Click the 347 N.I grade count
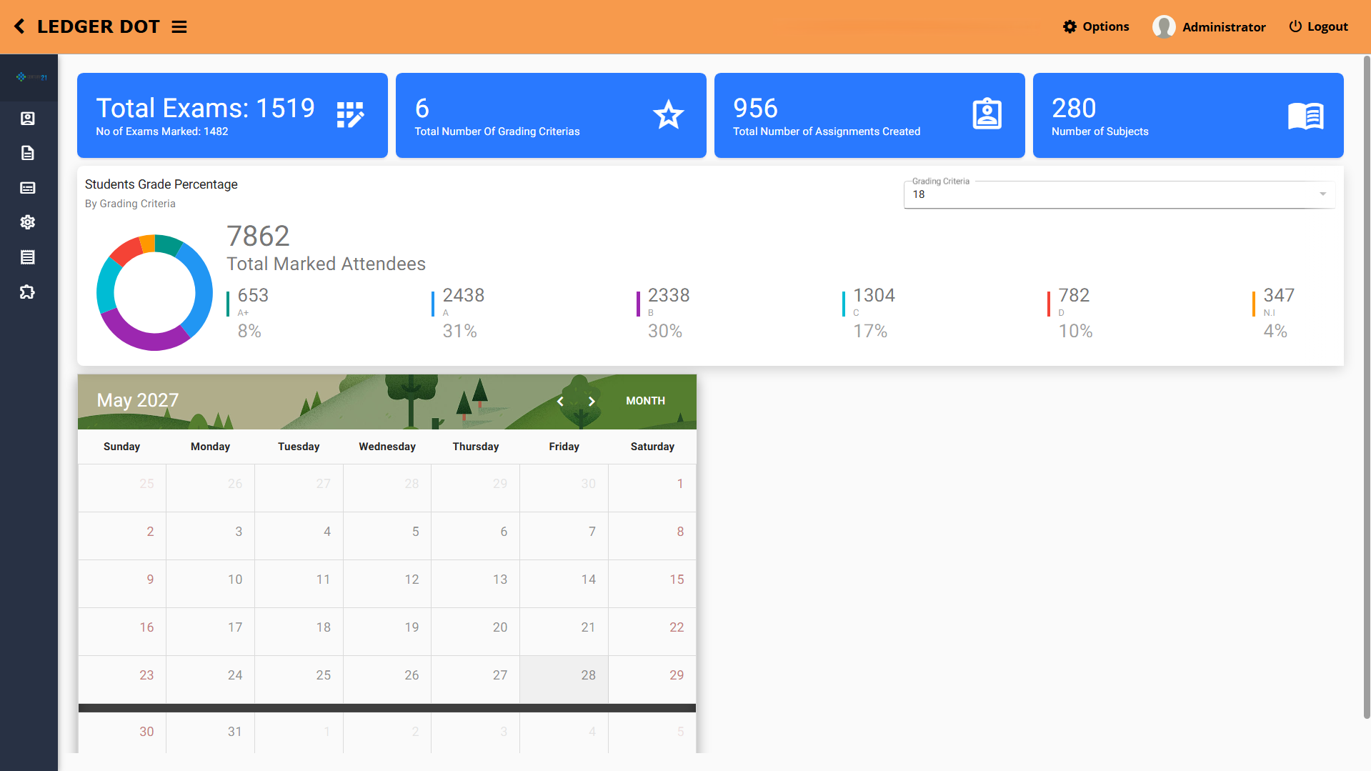The height and width of the screenshot is (771, 1371). click(x=1279, y=295)
